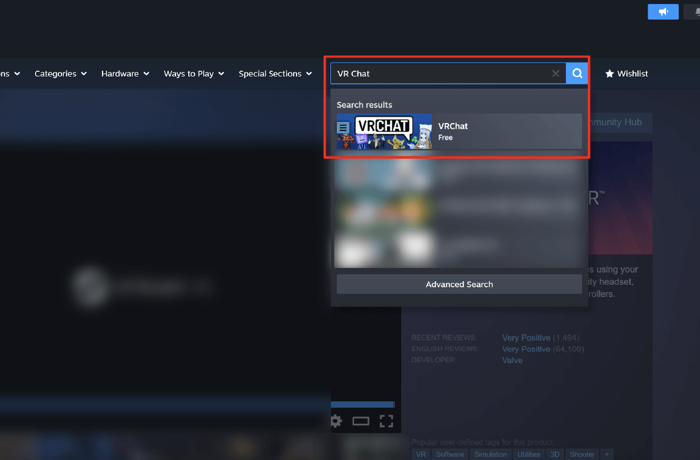The width and height of the screenshot is (700, 460).
Task: Open the announcements megaphone icon
Action: 663,11
